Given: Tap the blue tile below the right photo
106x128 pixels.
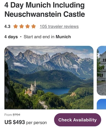Looking at the screenshot, I should pos(101,104).
